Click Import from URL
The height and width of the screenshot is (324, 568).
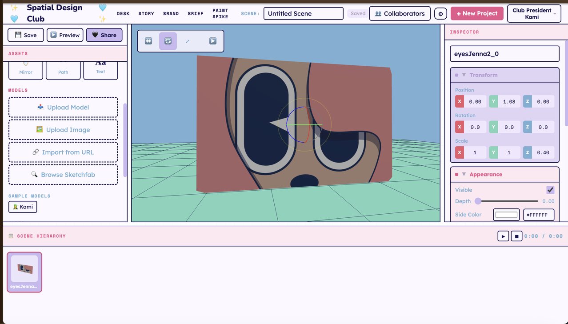click(x=63, y=152)
